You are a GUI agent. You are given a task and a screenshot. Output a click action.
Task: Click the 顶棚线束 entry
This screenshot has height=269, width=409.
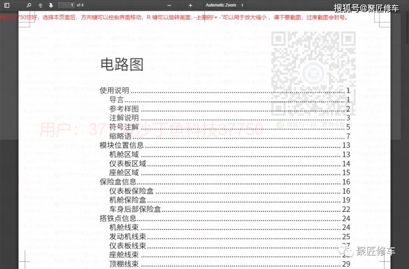230,264
